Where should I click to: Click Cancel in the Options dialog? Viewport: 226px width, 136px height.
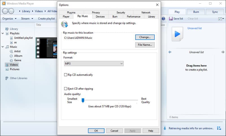tap(114, 131)
